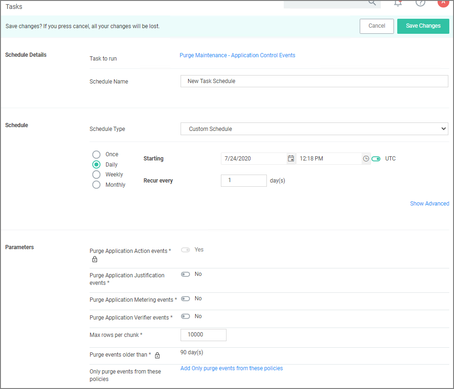Open the clock time picker icon
Screen dimensions: 454x389
(x=366, y=159)
